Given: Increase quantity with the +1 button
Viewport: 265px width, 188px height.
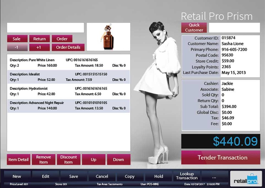Looking at the screenshot, I should point(39,47).
